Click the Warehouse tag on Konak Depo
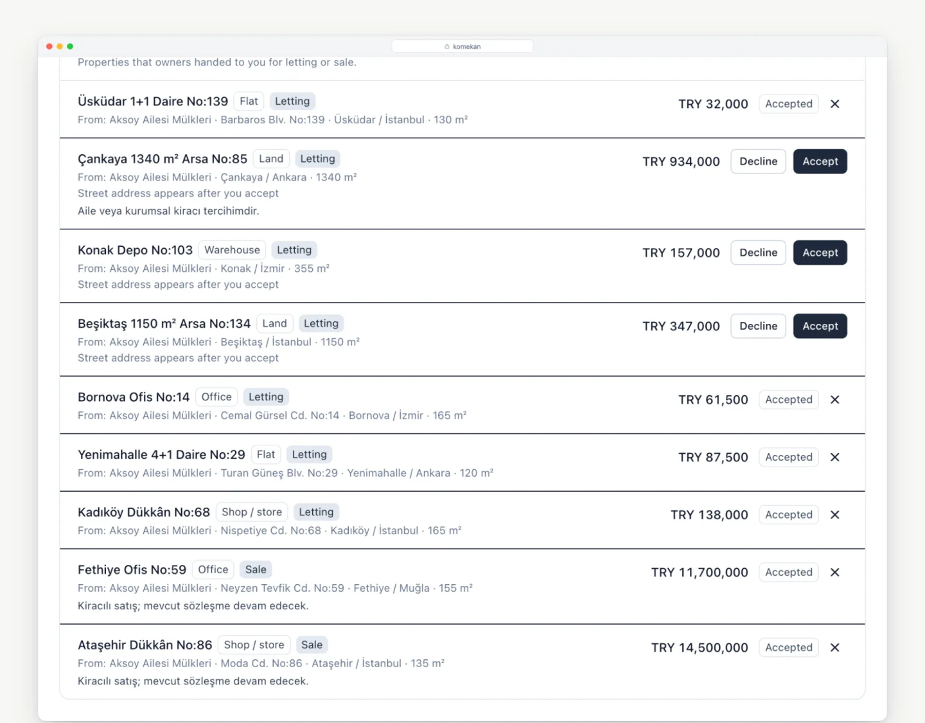The height and width of the screenshot is (723, 925). 232,250
